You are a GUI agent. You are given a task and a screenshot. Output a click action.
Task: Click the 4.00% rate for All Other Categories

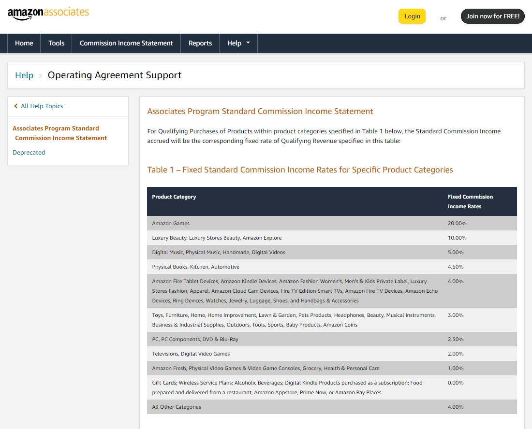click(x=456, y=407)
